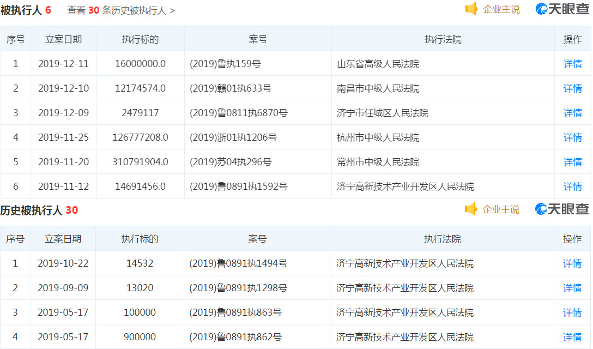The height and width of the screenshot is (349, 593).
Task: Click execution amount 13020
Action: click(140, 288)
